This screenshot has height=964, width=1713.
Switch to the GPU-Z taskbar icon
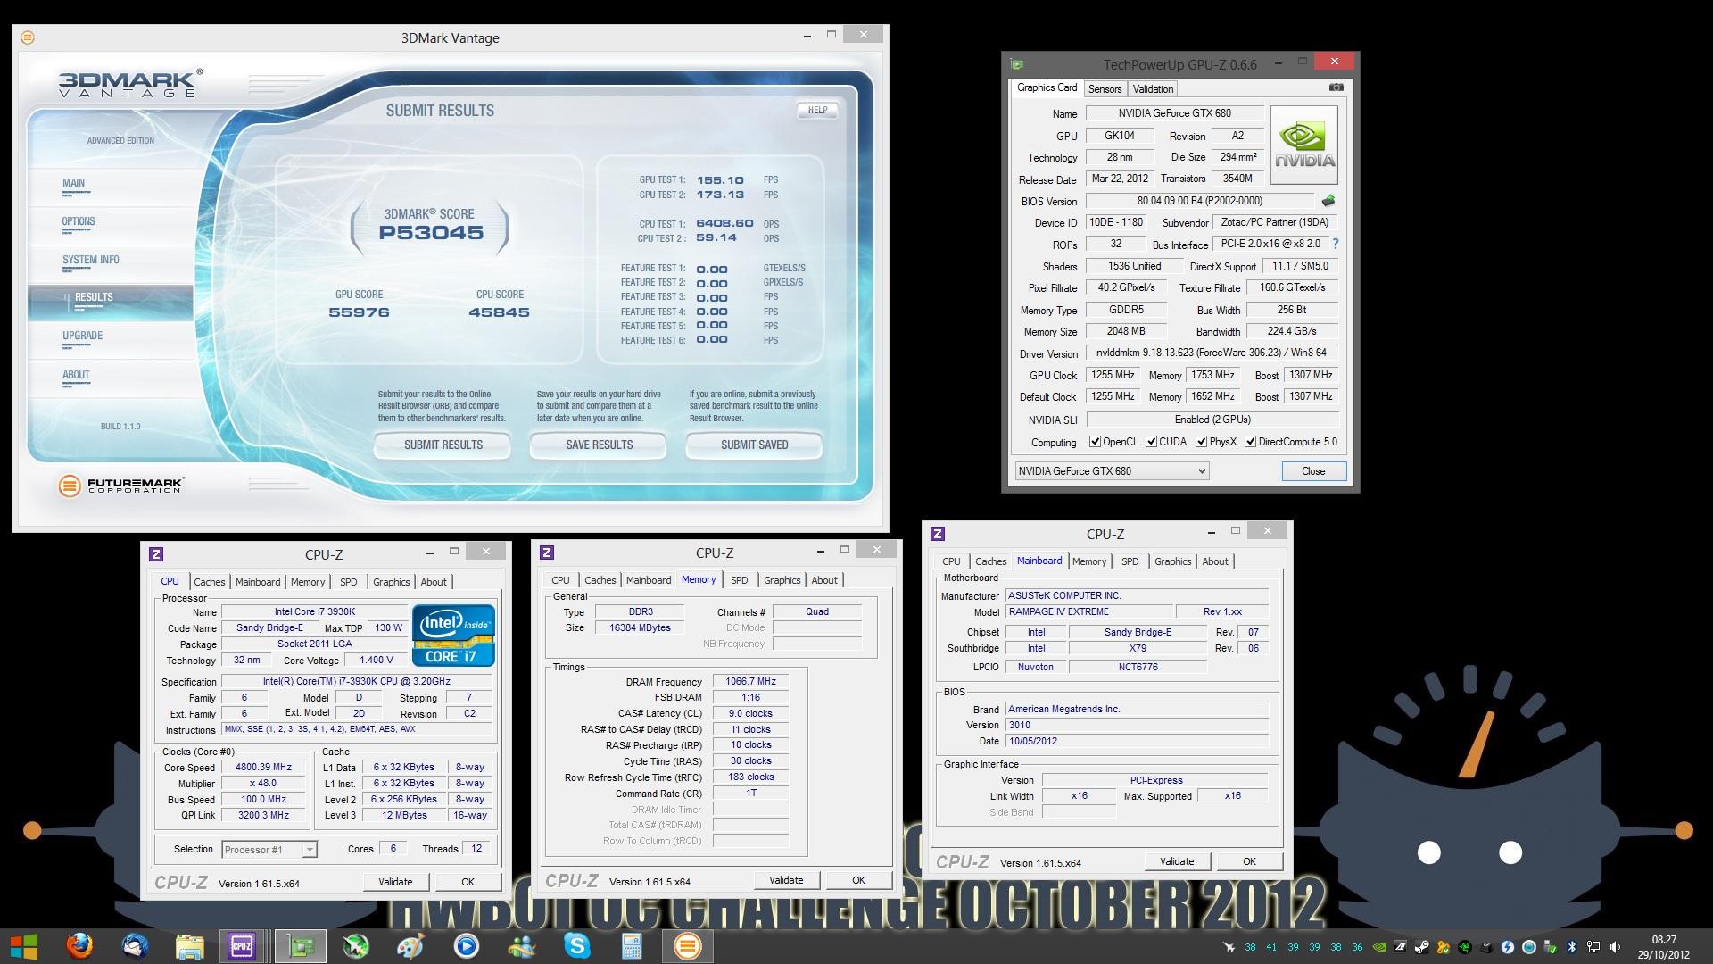301,946
